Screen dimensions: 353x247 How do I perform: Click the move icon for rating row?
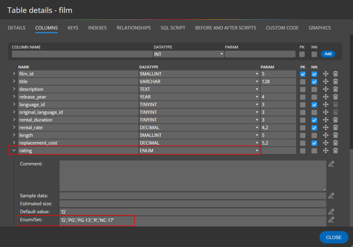[325, 150]
